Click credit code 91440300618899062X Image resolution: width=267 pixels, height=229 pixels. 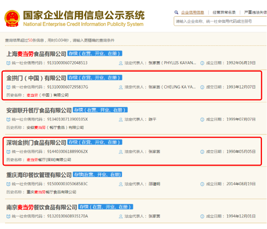pos(67,152)
